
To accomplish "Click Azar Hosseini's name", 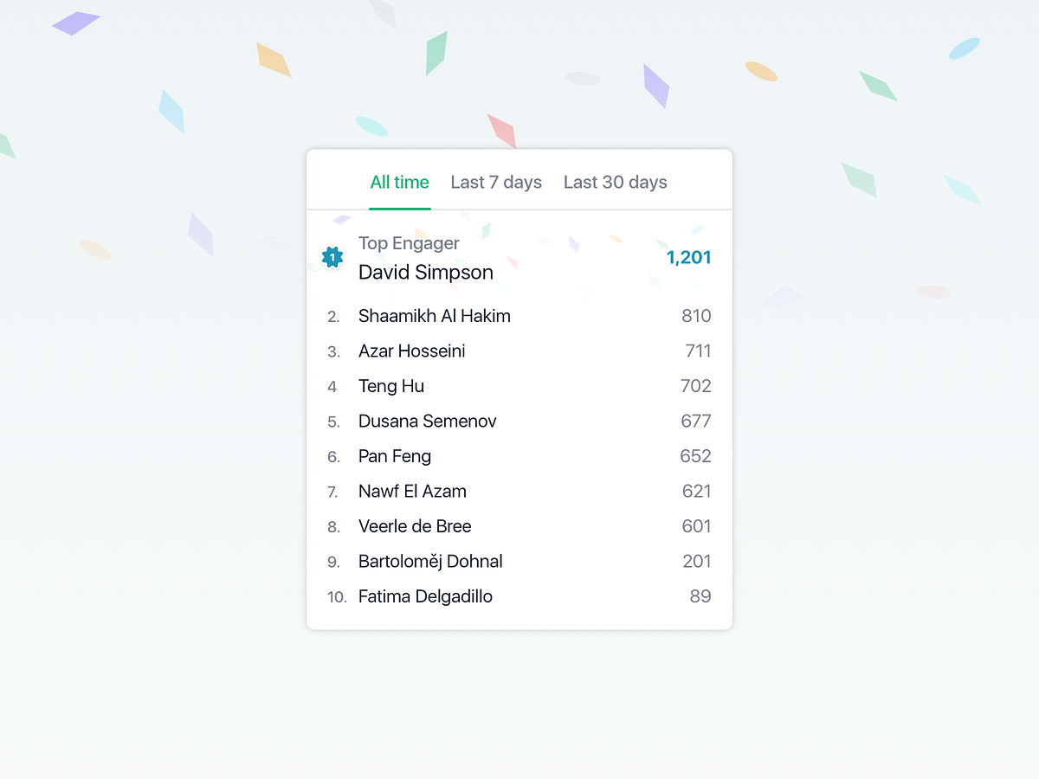I will 411,351.
